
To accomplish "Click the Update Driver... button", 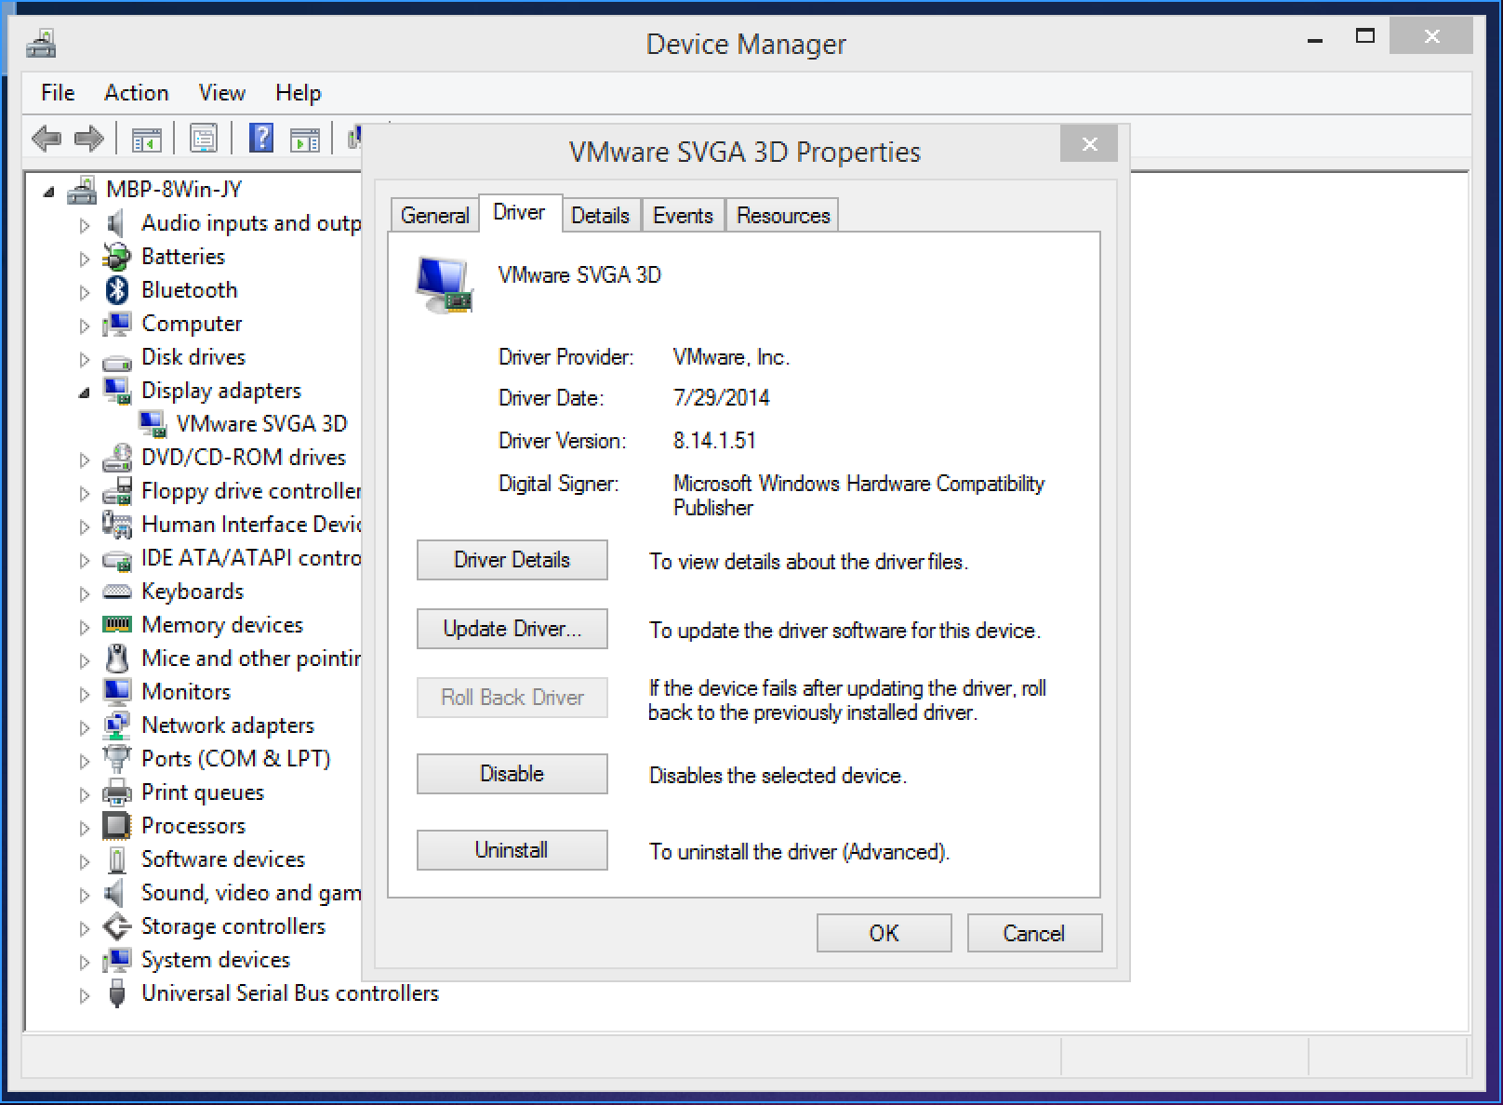I will click(512, 629).
